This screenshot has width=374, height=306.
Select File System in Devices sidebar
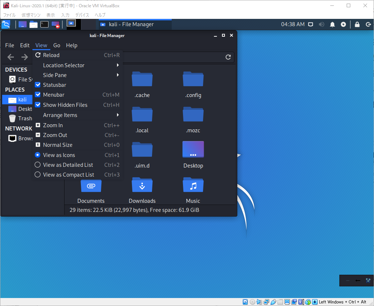17,80
